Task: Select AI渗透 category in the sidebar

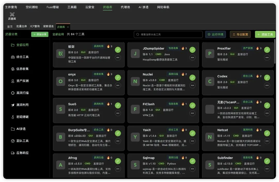Action: 18,129
